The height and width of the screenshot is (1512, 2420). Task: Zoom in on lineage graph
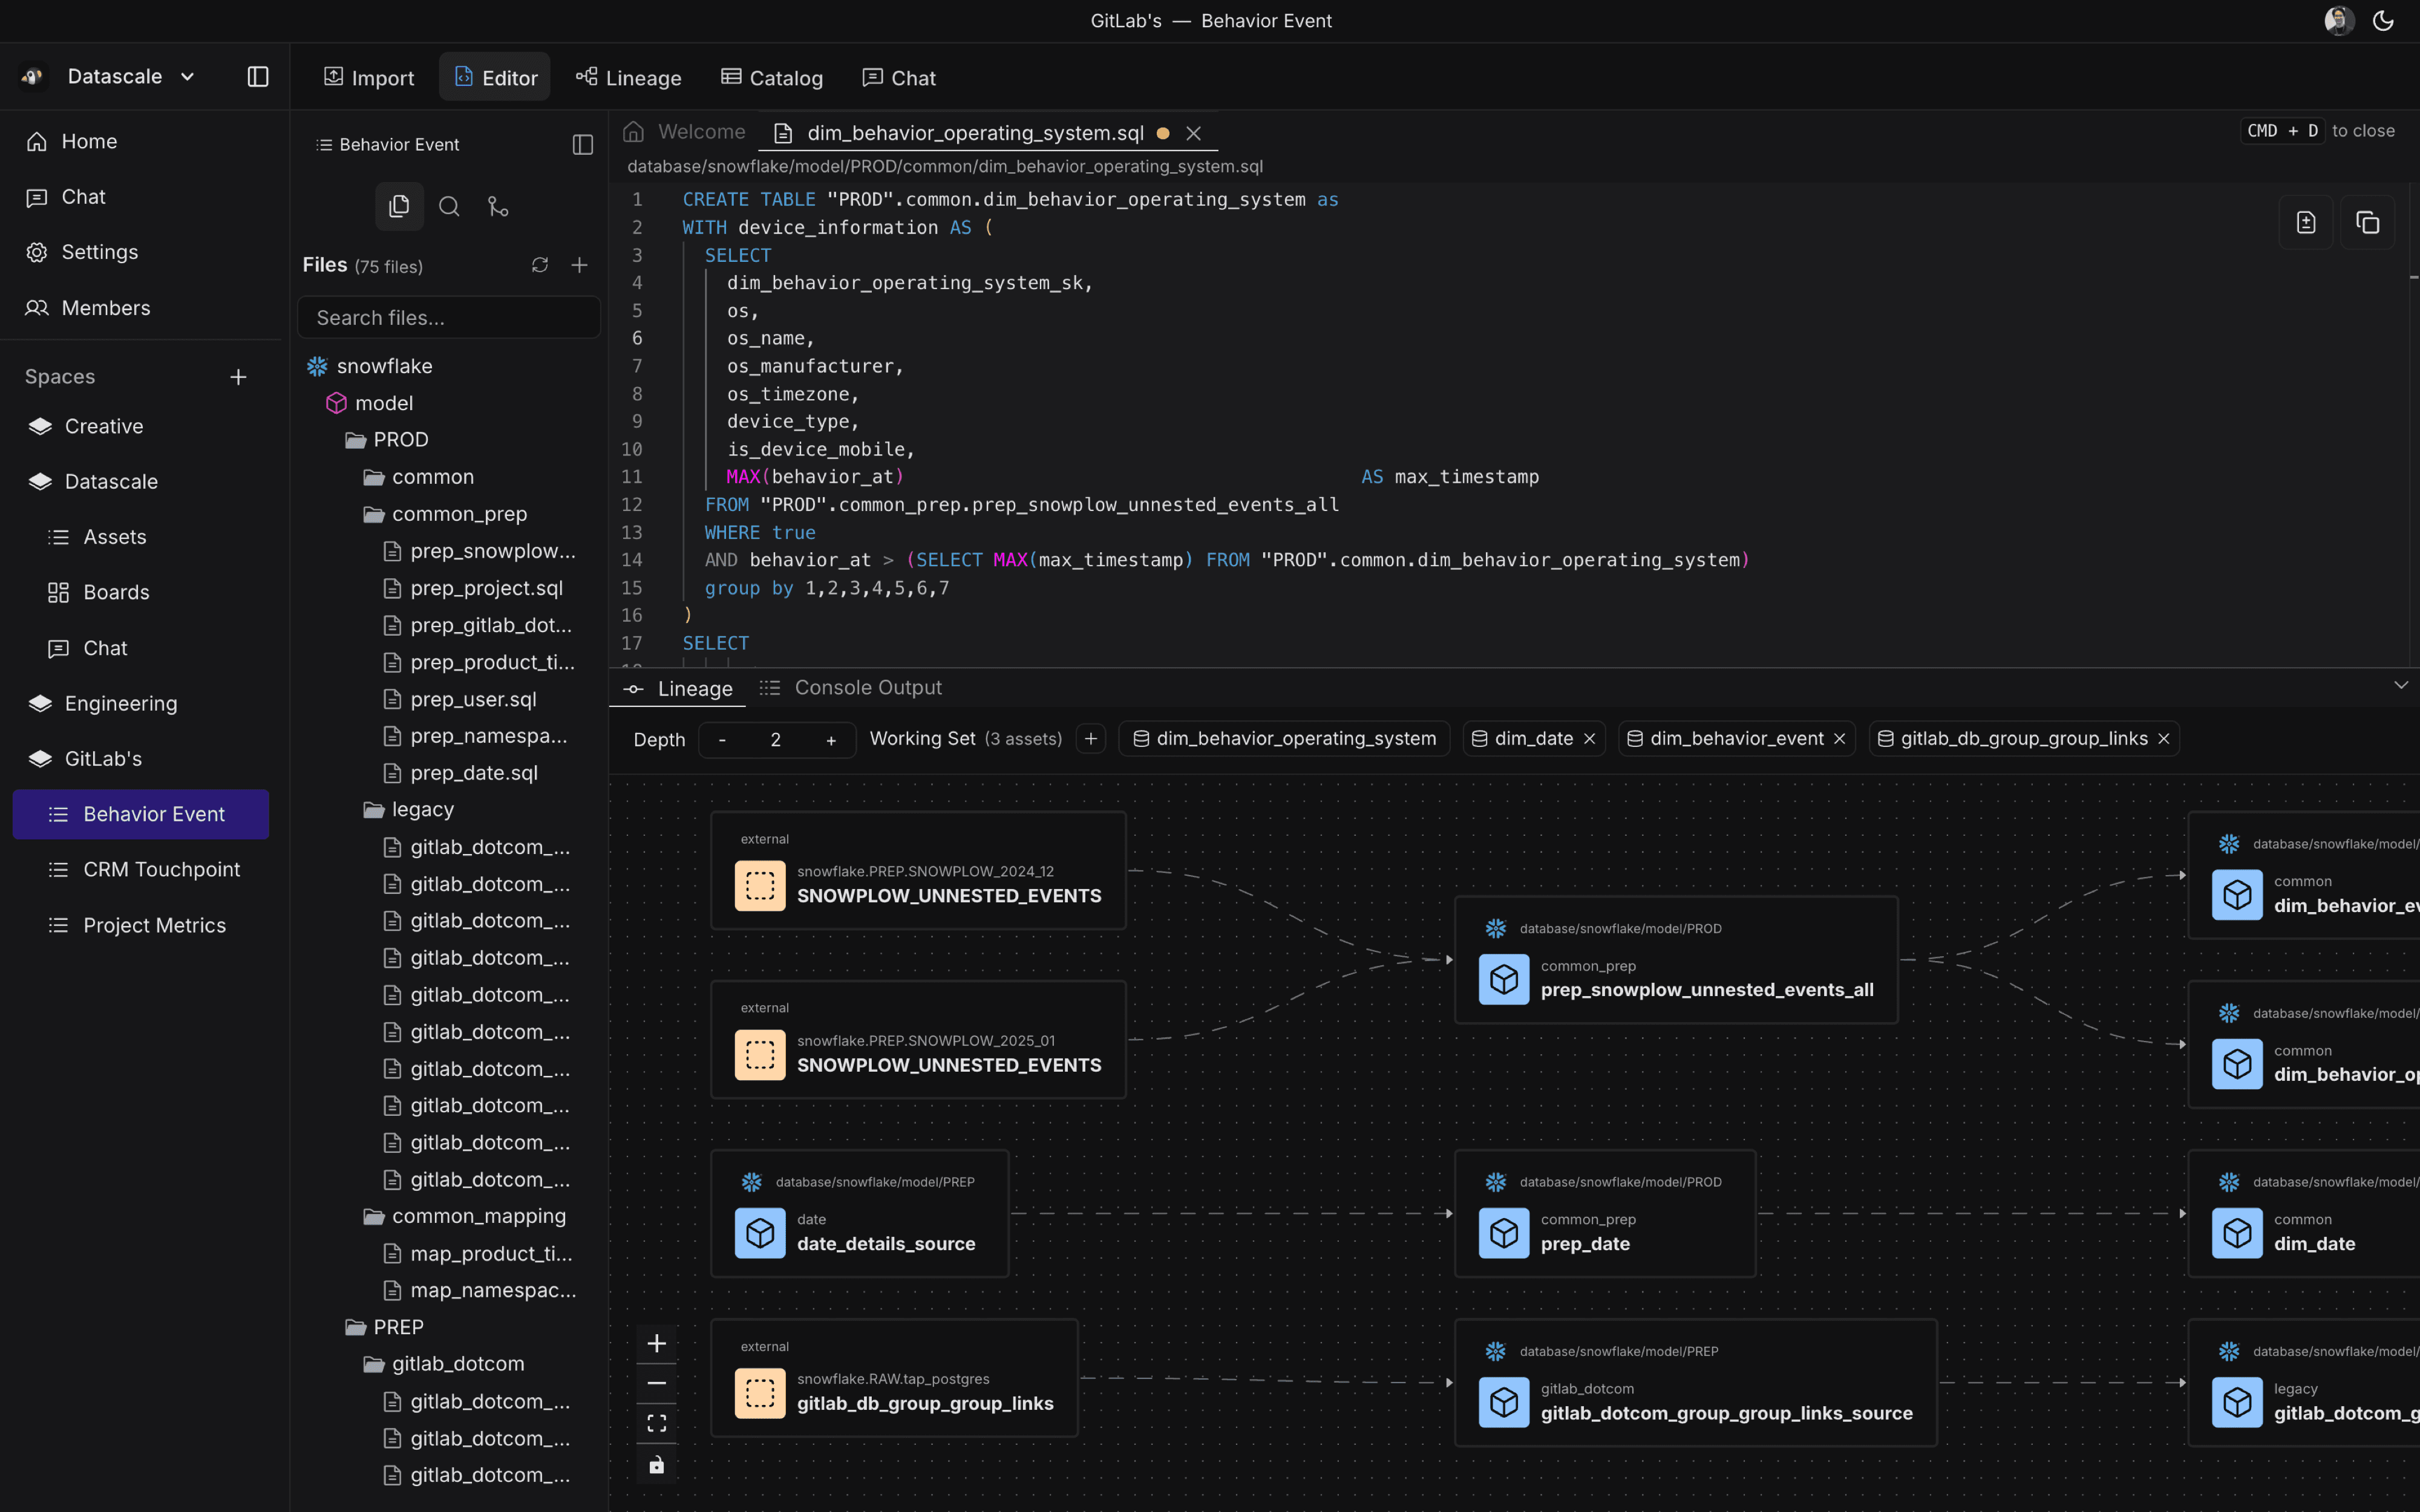[x=656, y=1343]
